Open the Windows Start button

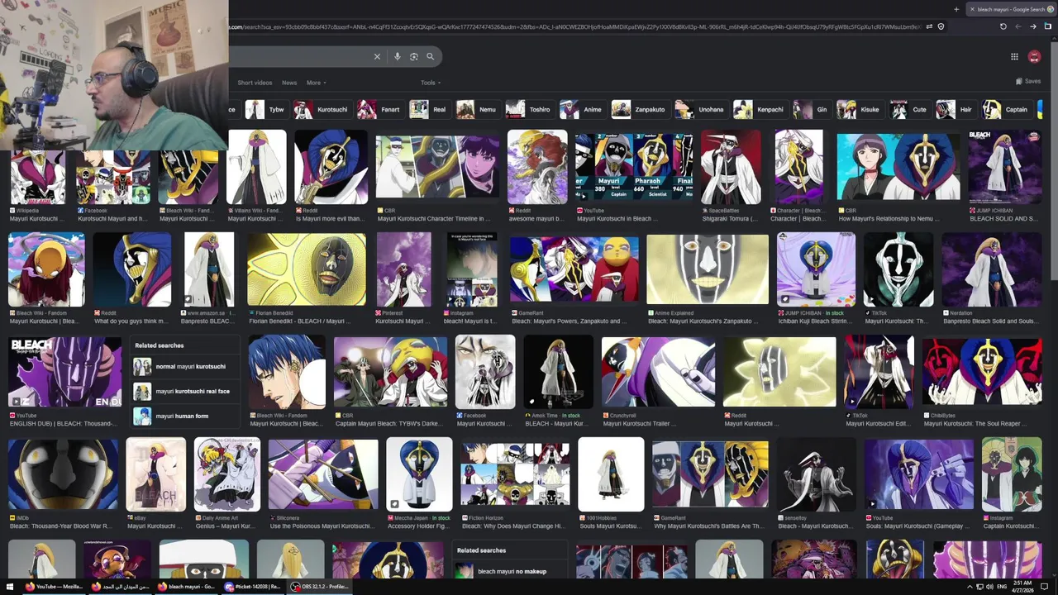10,587
